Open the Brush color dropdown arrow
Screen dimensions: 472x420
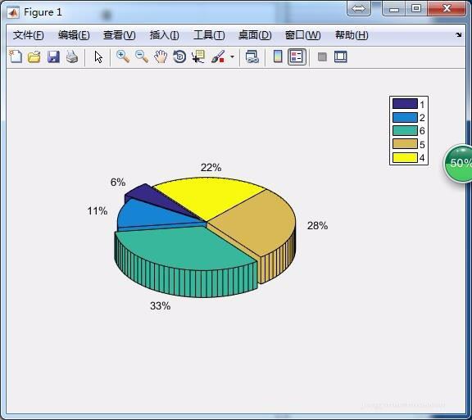coord(232,56)
